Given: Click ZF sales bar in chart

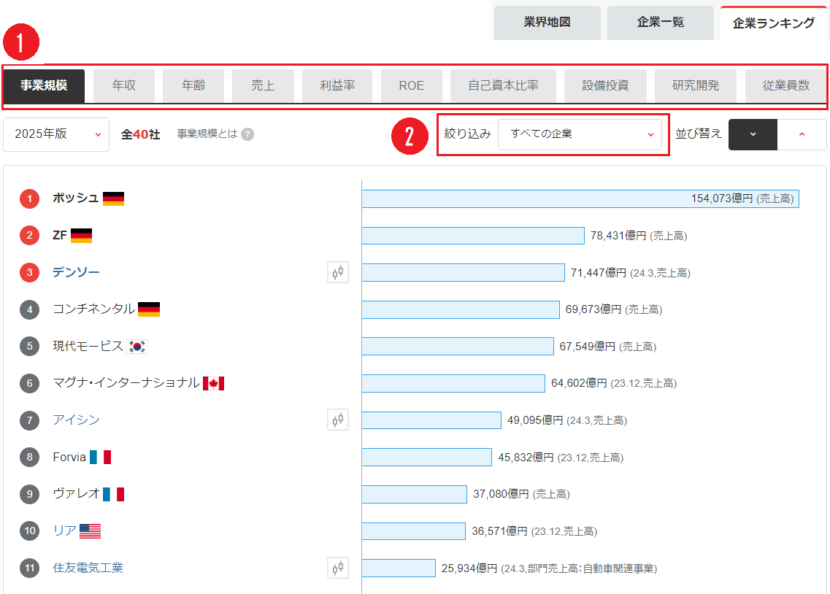Looking at the screenshot, I should [x=473, y=236].
